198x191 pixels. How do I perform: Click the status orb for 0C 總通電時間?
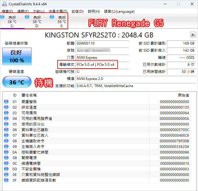pos(6,163)
